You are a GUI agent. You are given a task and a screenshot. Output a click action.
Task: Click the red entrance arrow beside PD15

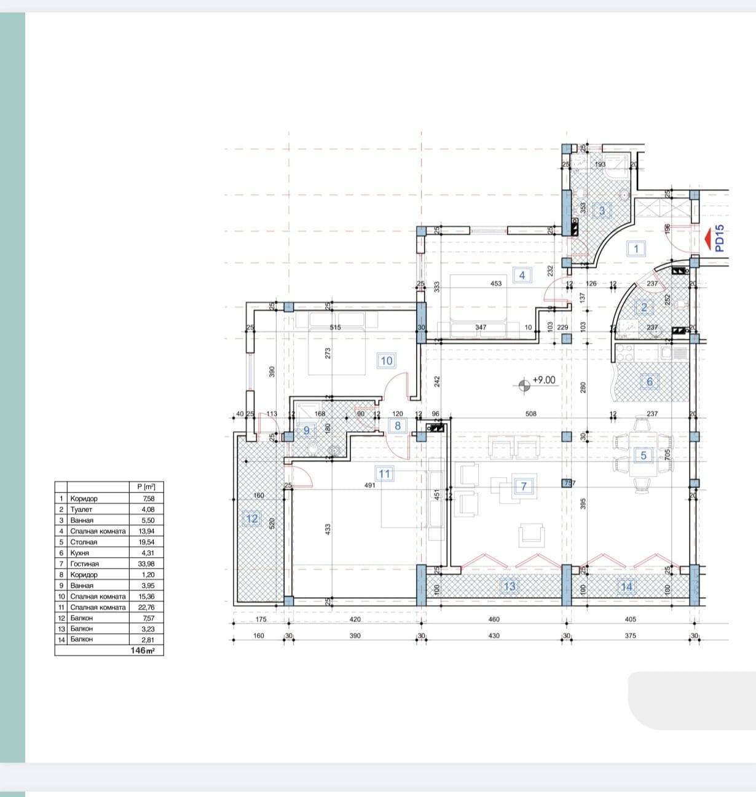(708, 237)
